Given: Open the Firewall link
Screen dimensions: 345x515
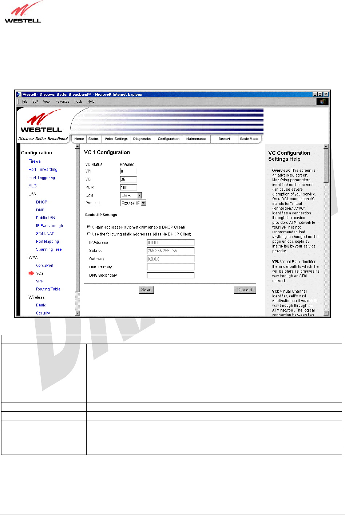Looking at the screenshot, I should [x=36, y=161].
